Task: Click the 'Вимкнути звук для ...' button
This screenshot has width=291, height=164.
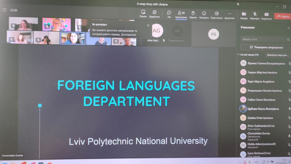Action: click(x=278, y=55)
